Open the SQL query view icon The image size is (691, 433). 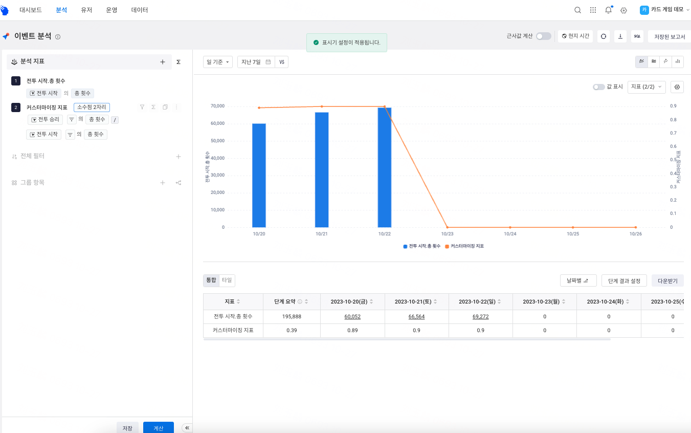(637, 36)
